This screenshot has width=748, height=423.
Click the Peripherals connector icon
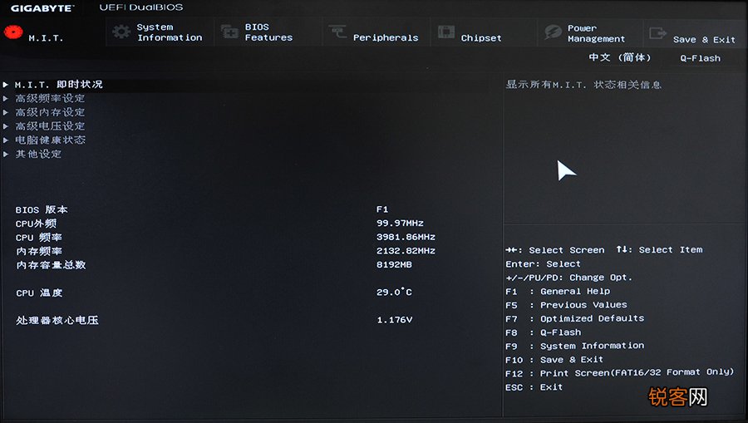click(337, 32)
